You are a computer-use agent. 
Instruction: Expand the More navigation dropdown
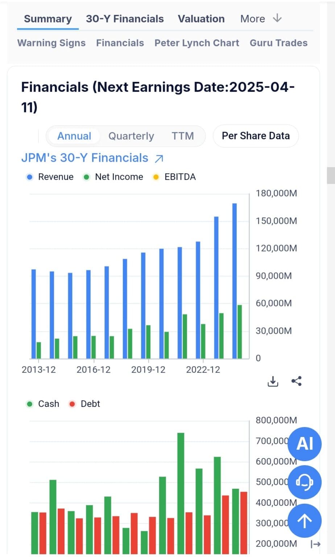click(260, 18)
